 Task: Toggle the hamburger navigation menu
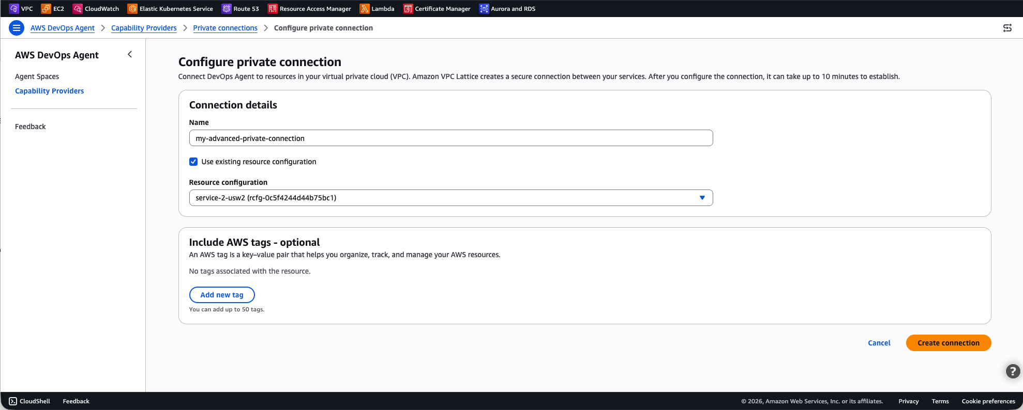17,28
